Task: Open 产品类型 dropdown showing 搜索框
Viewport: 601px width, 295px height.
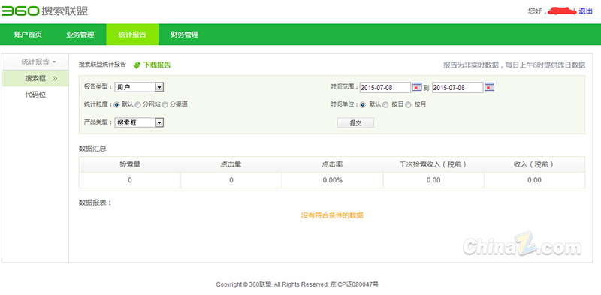Action: tap(139, 122)
